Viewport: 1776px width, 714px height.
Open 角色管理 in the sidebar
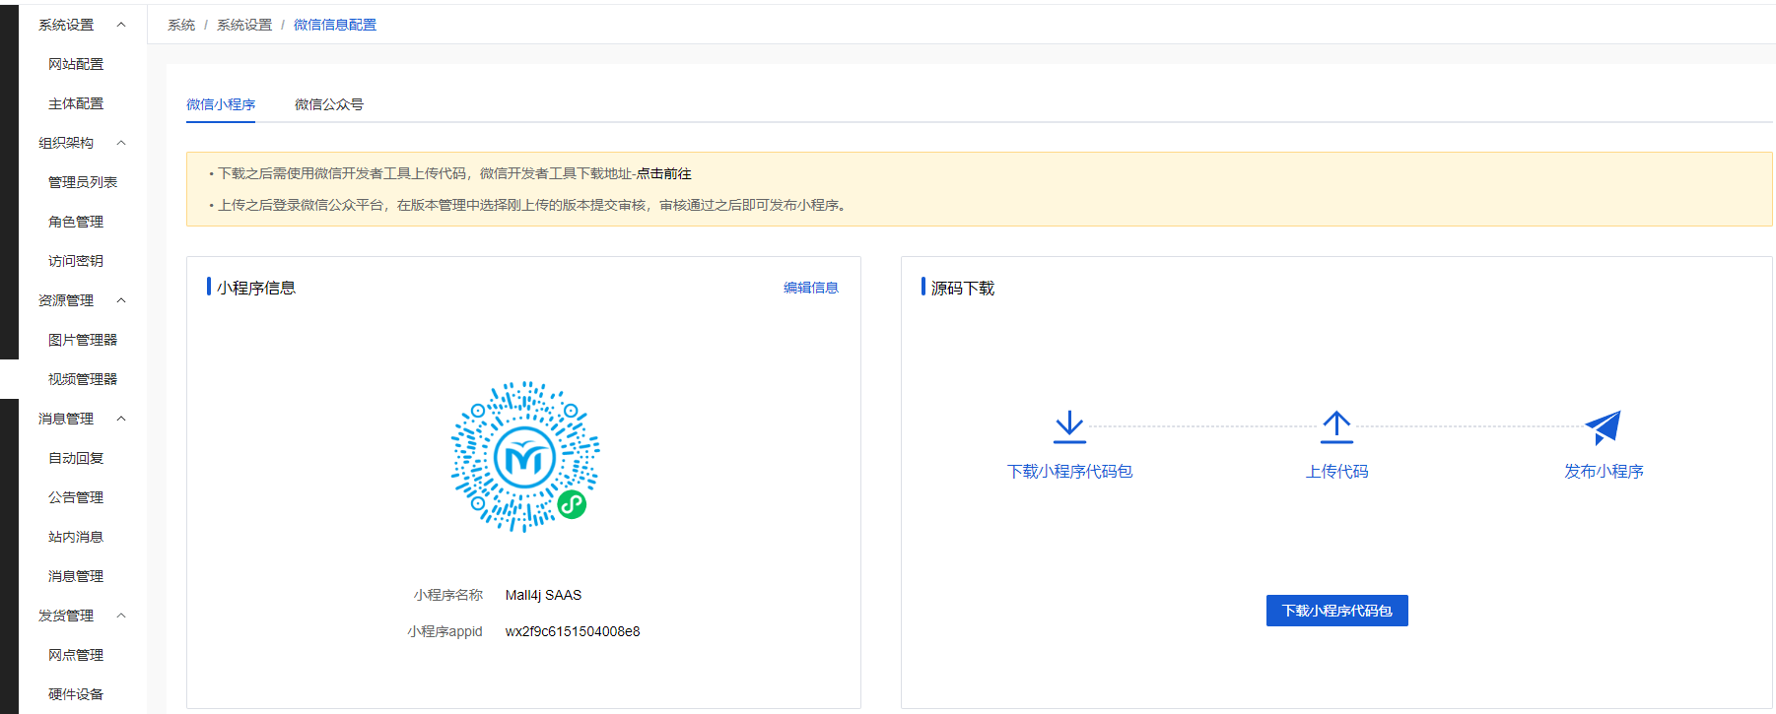point(76,222)
